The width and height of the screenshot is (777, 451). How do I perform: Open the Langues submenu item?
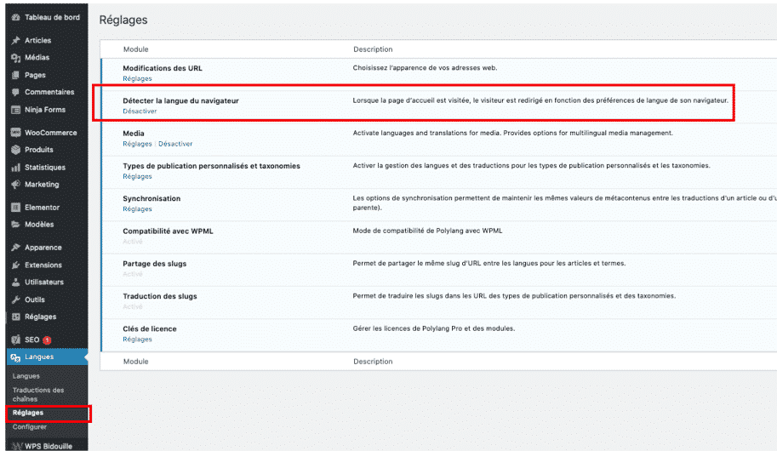point(26,376)
